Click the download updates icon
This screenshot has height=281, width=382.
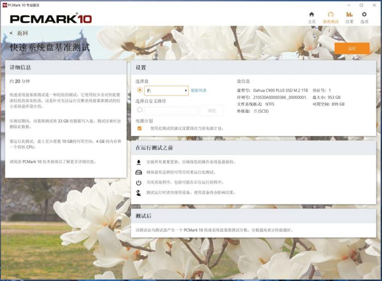[139, 162]
